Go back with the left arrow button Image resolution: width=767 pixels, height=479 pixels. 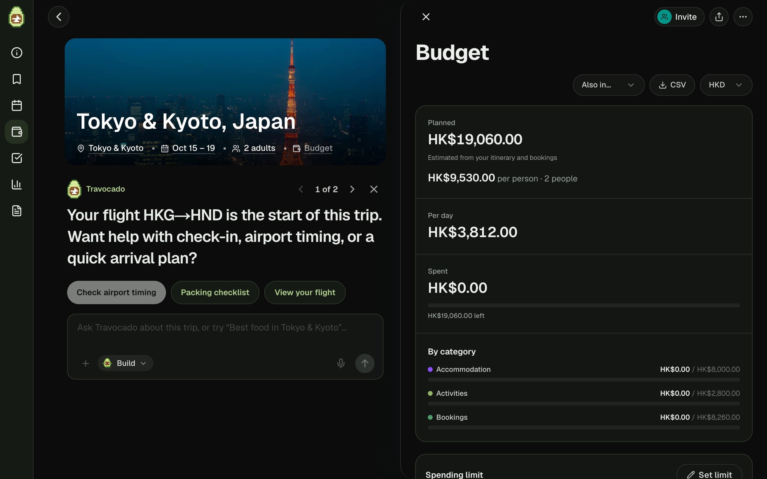click(59, 17)
